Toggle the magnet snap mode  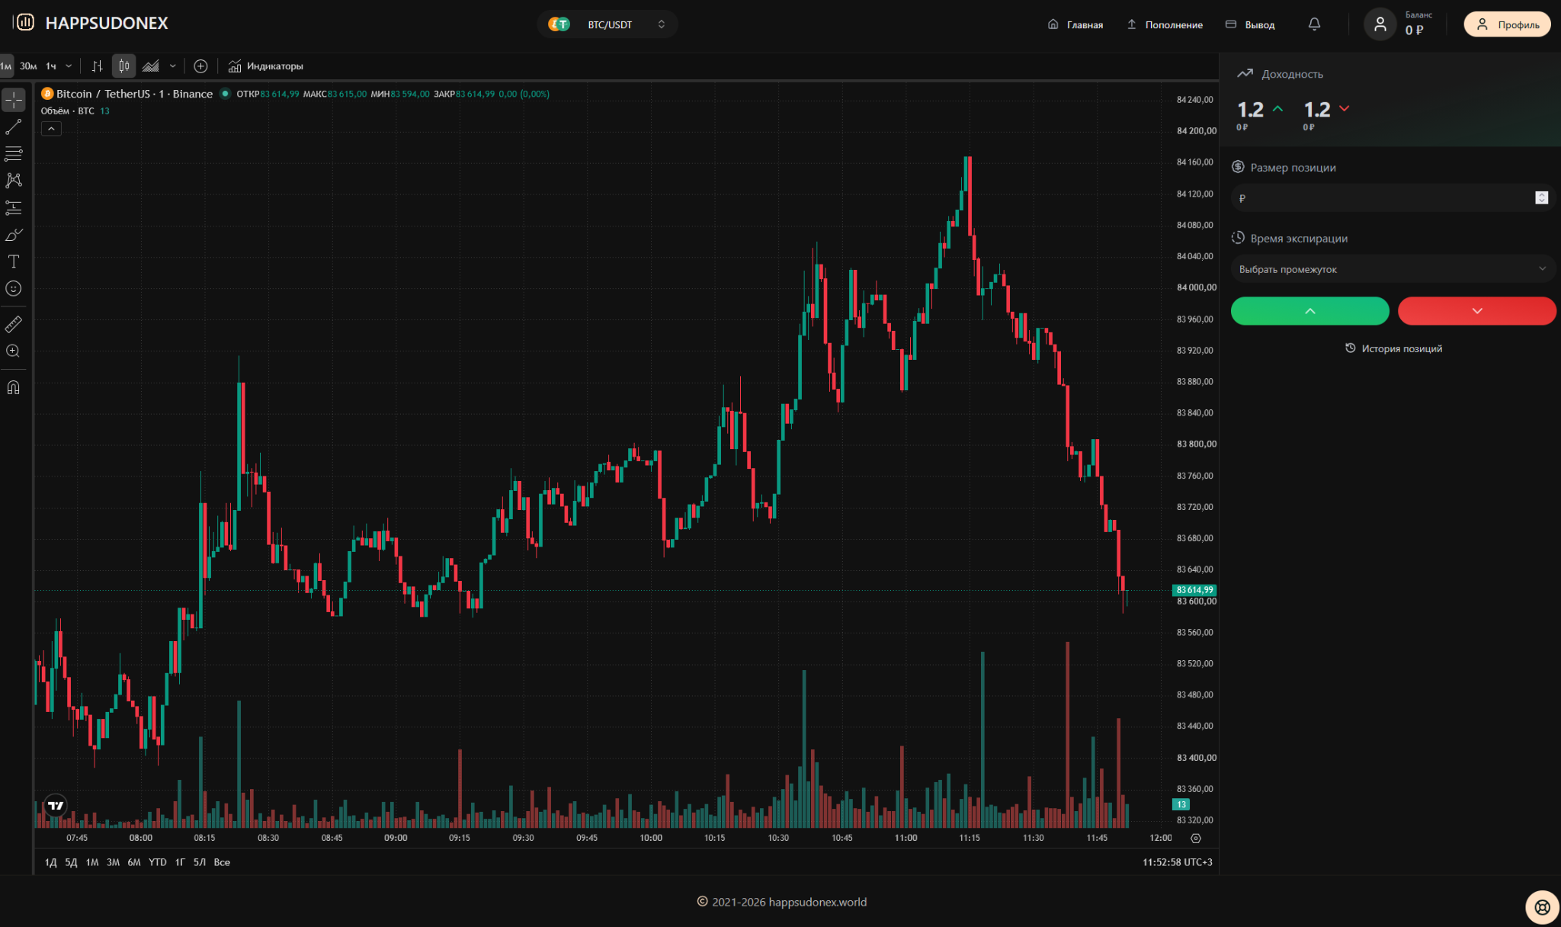click(x=14, y=387)
